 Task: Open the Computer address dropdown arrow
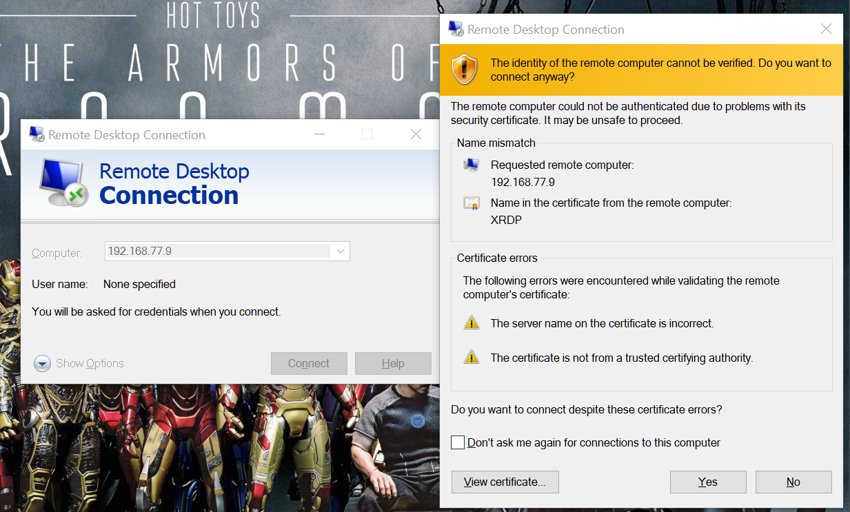point(341,252)
